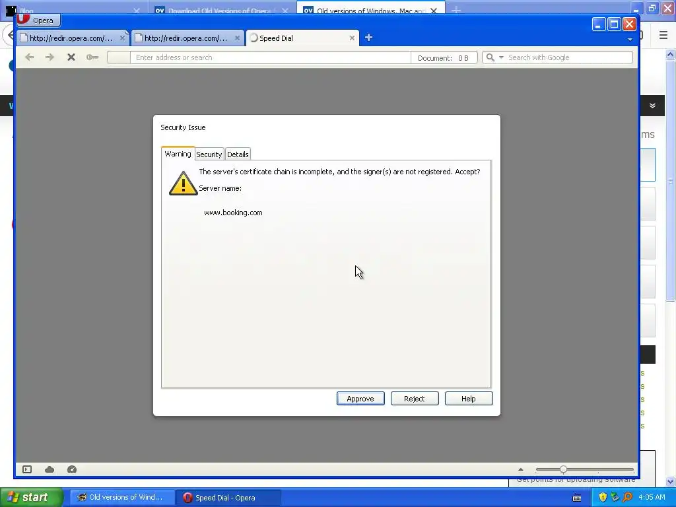This screenshot has height=507, width=676.
Task: Close the second redir.opera.com tab
Action: coord(237,38)
